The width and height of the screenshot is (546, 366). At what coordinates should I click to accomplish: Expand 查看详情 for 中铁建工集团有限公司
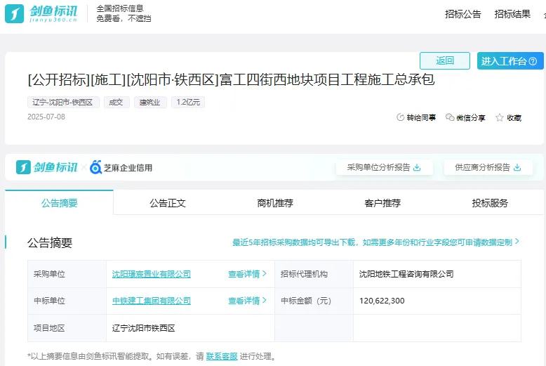tap(247, 301)
